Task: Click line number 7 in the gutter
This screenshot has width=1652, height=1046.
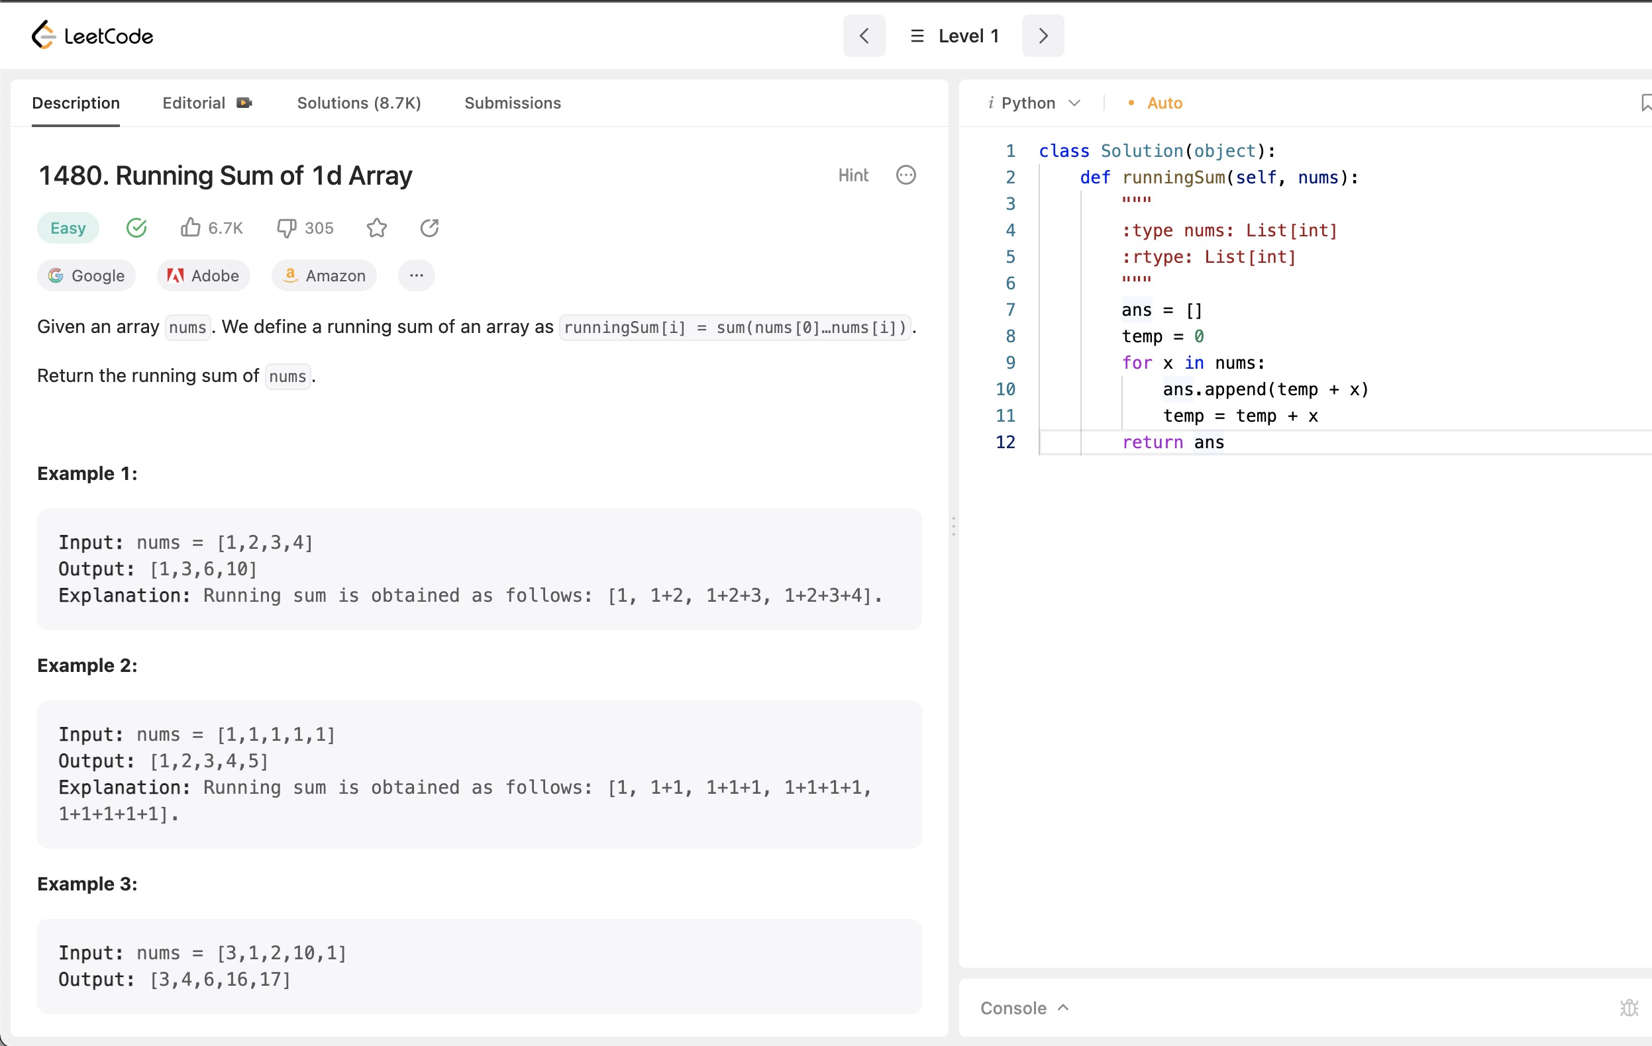Action: pyautogui.click(x=1010, y=310)
